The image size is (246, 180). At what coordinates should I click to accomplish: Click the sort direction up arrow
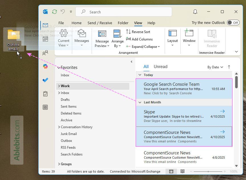click(229, 67)
